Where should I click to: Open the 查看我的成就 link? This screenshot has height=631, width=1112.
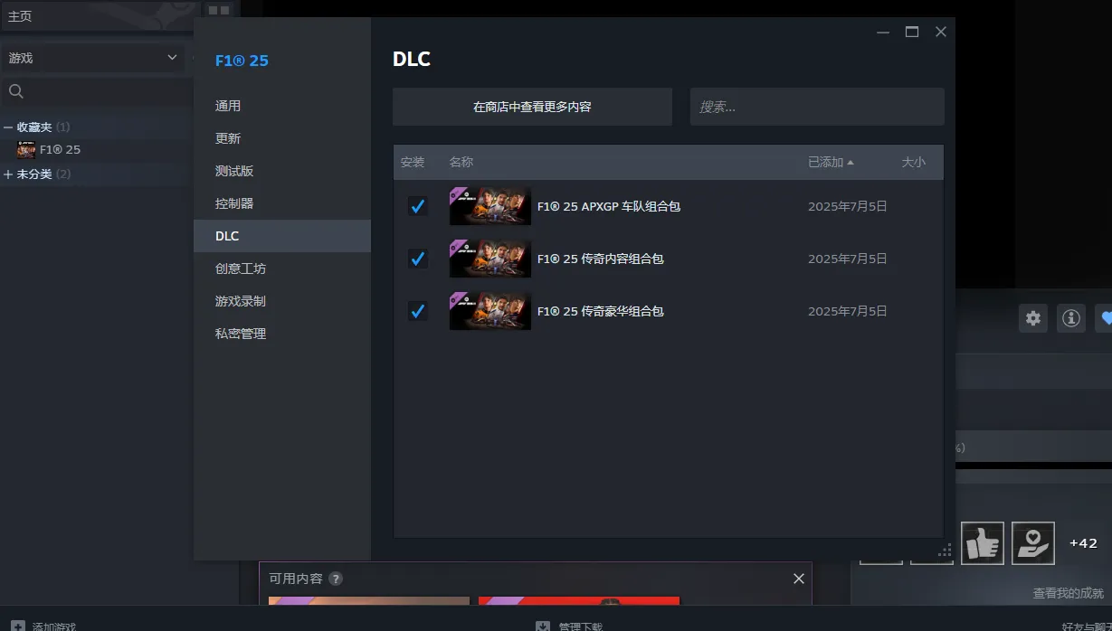point(1068,593)
